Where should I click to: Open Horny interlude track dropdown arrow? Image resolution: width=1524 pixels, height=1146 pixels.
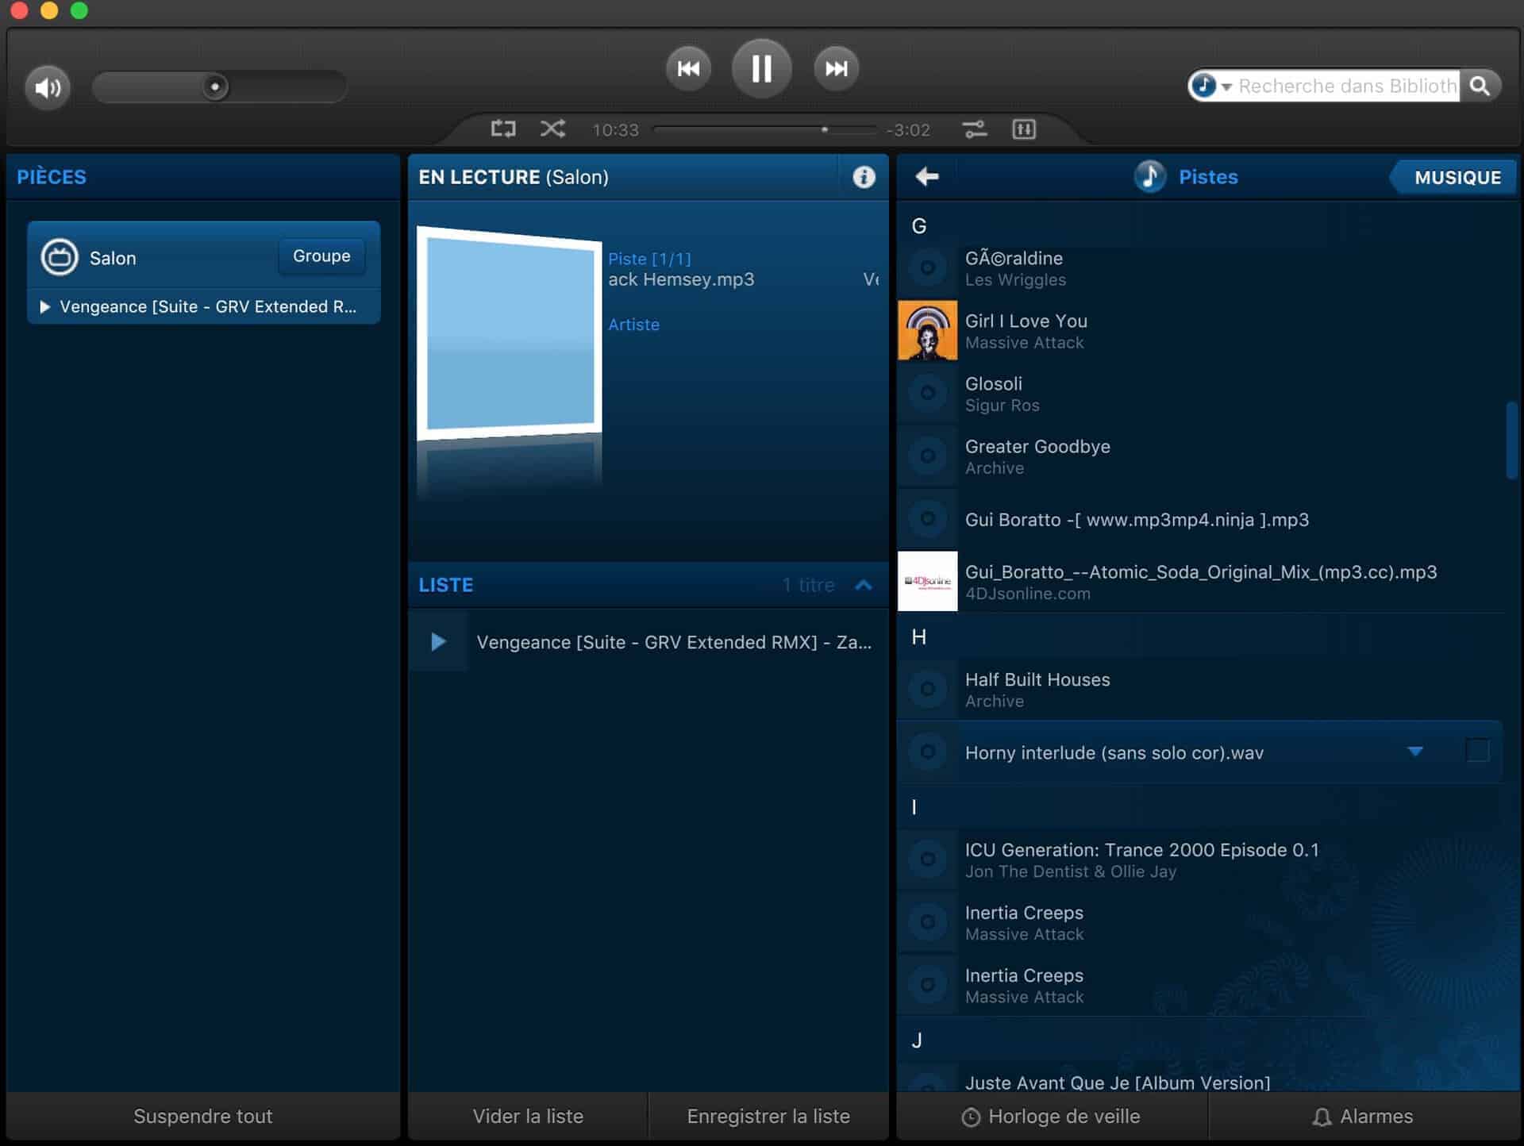point(1414,751)
